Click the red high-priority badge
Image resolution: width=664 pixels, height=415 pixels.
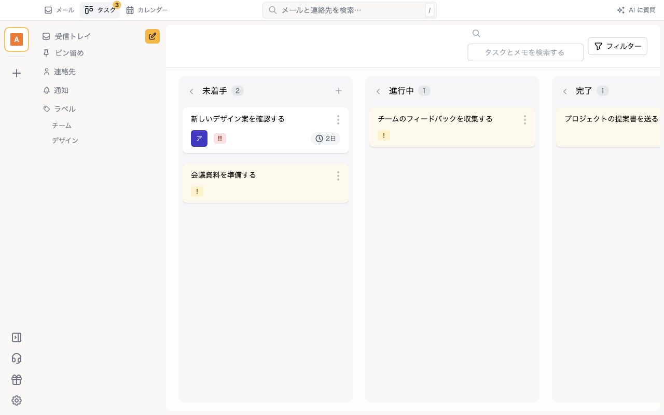coord(220,139)
